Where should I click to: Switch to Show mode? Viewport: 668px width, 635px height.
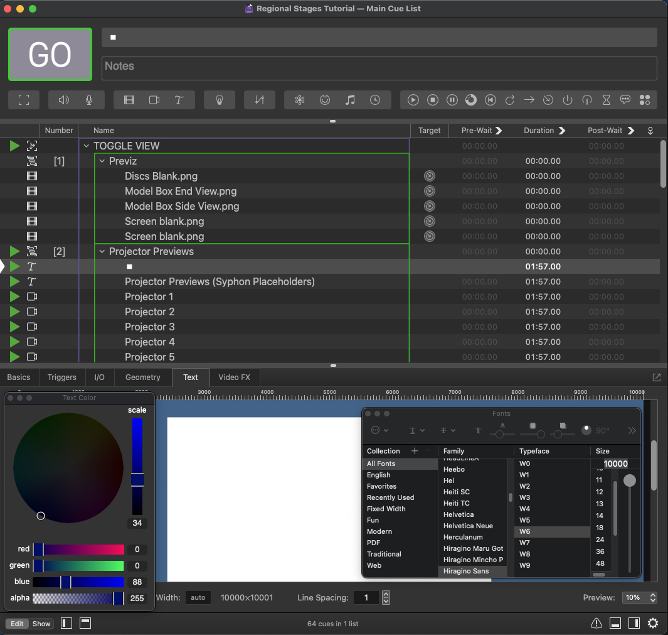pyautogui.click(x=41, y=624)
